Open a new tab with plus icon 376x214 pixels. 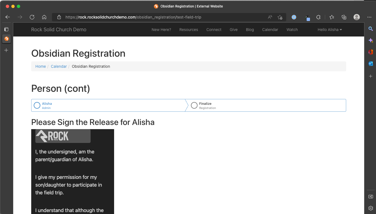click(x=6, y=50)
